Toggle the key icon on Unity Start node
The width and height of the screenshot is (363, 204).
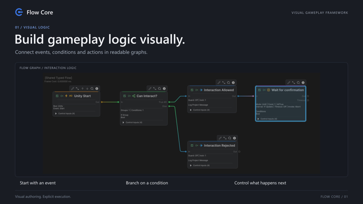pos(62,96)
